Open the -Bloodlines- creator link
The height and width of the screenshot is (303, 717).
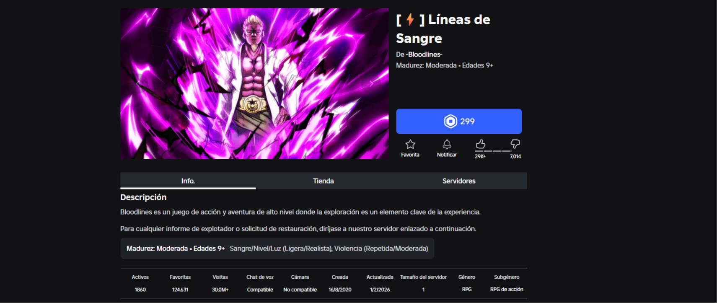(x=424, y=54)
